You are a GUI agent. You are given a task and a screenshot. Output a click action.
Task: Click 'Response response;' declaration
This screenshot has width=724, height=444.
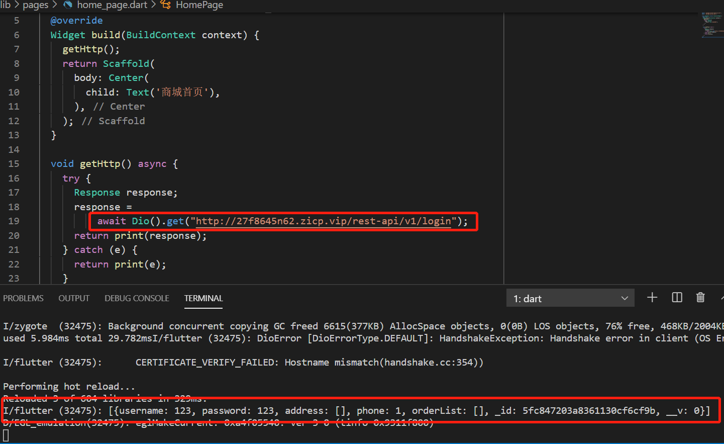(126, 193)
